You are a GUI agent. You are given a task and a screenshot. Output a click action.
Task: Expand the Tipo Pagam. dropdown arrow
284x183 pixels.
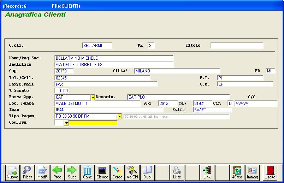119,116
